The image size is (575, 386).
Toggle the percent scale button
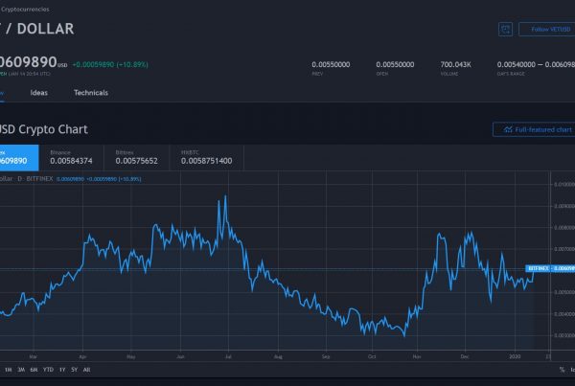click(x=562, y=370)
